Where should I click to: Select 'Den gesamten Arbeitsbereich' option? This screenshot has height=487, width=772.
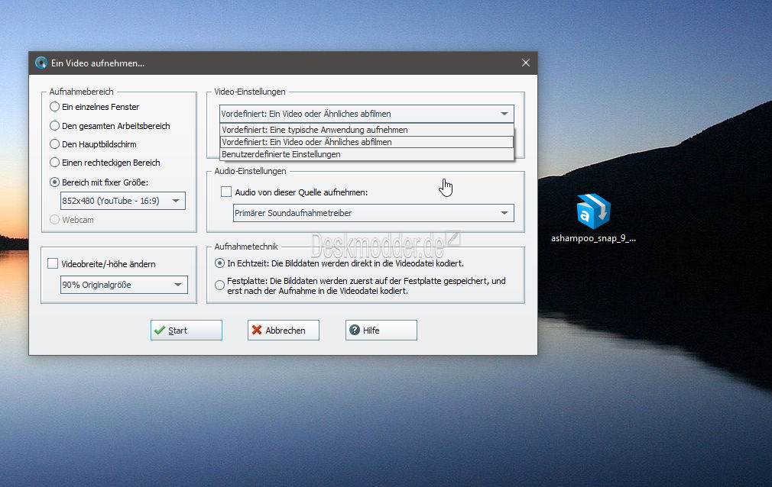[x=54, y=126]
